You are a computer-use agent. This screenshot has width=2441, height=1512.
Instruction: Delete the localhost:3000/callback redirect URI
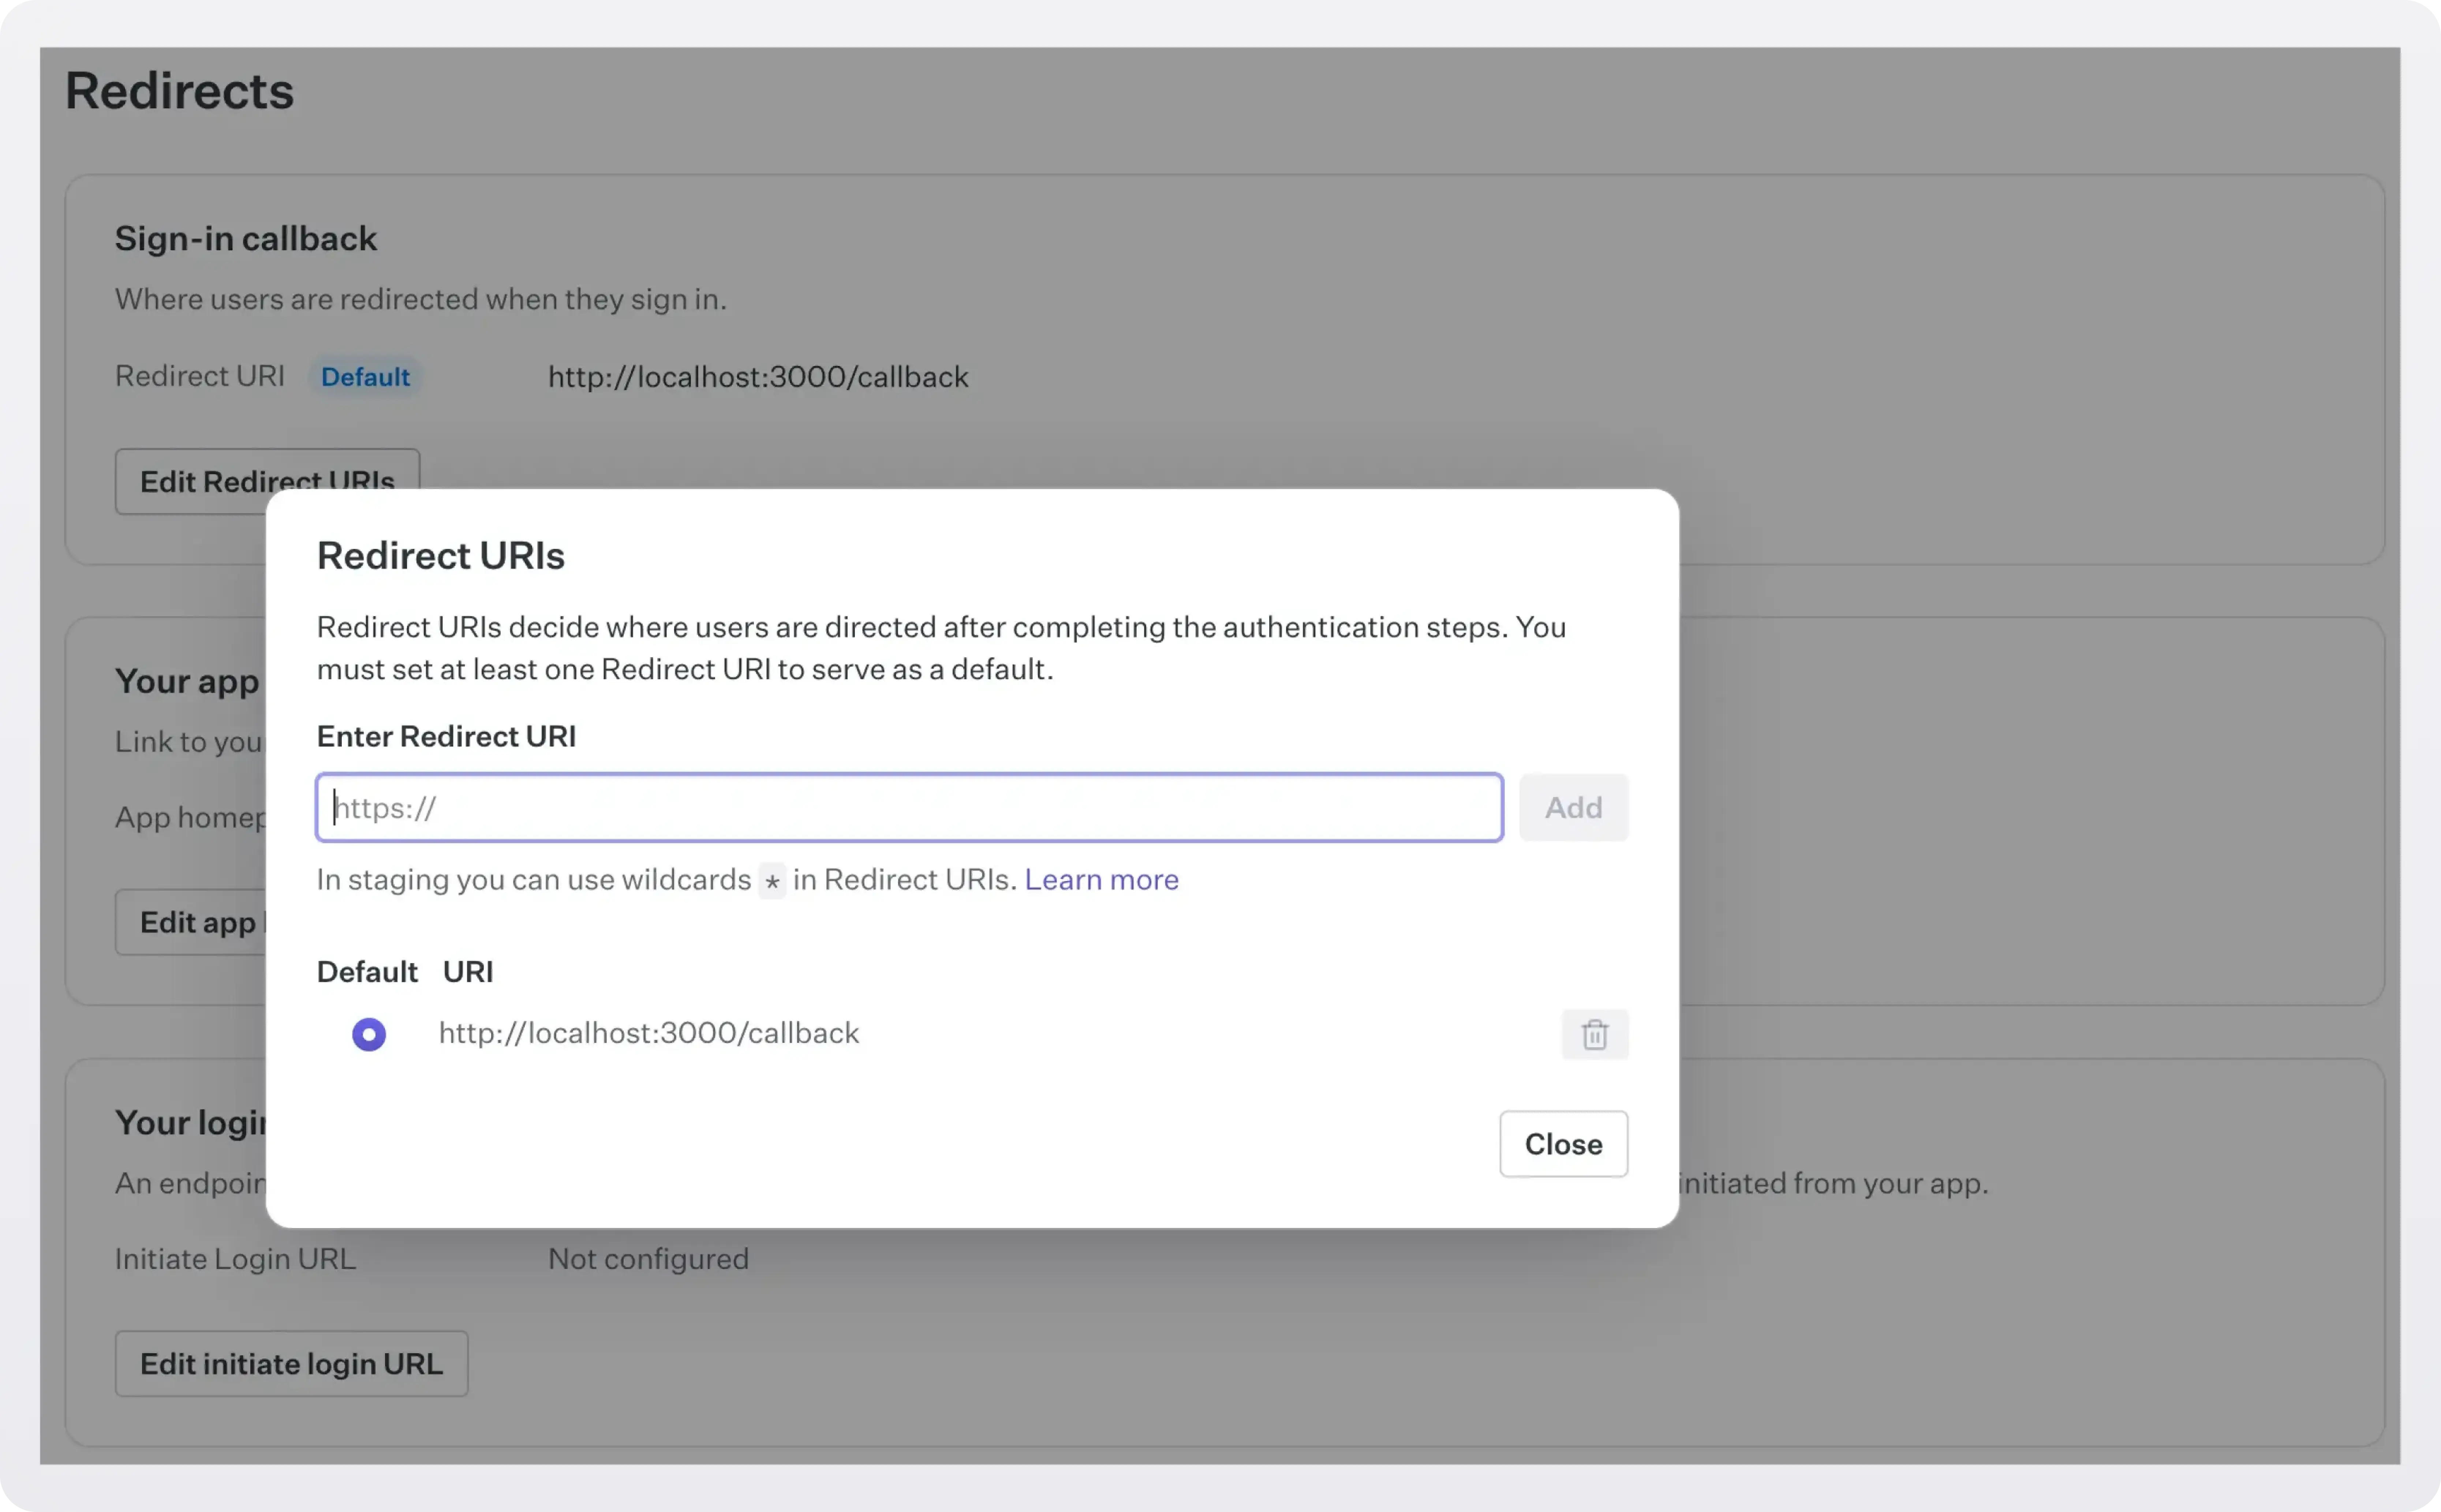pos(1594,1034)
